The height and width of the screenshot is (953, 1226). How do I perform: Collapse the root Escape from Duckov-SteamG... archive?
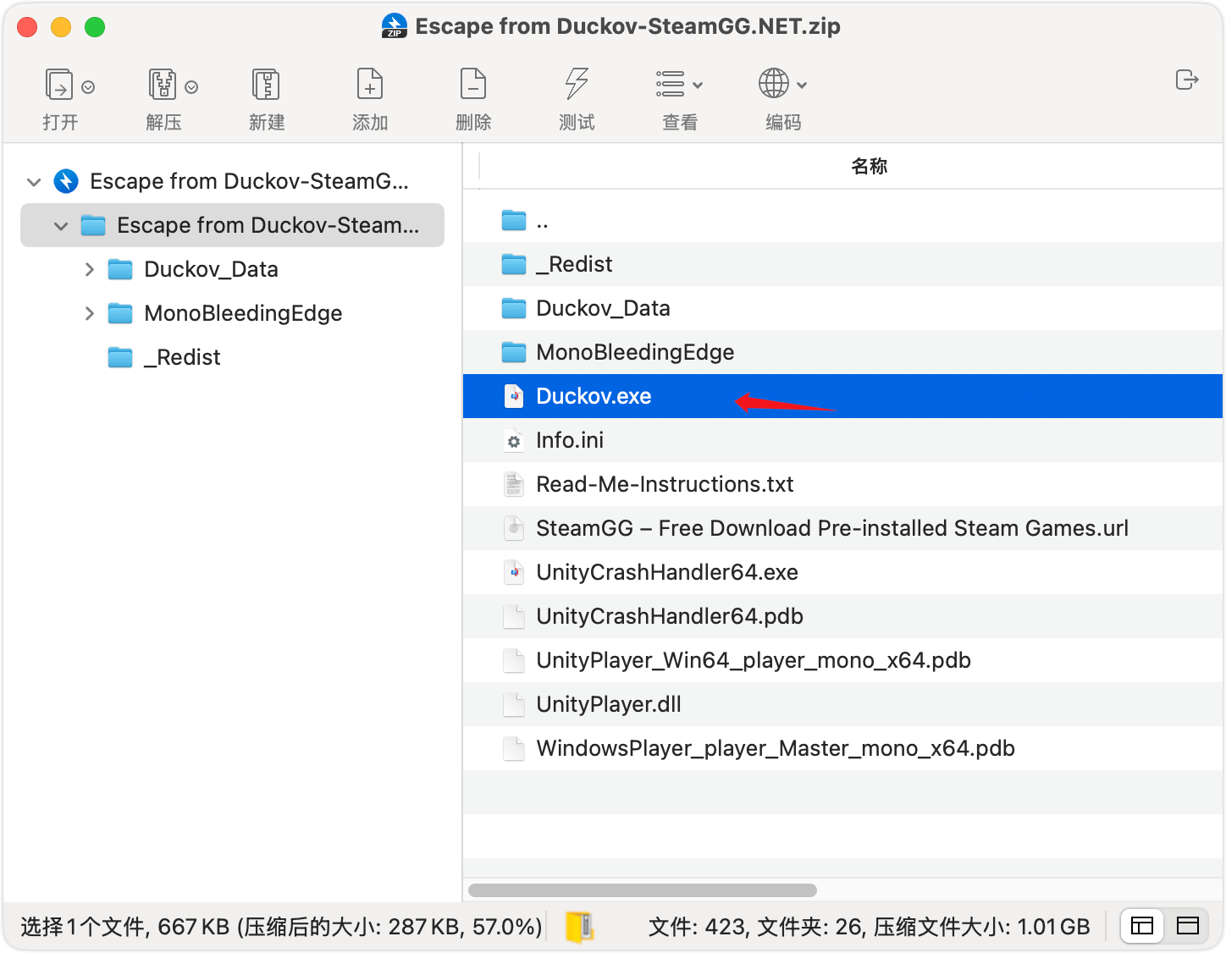pos(34,181)
